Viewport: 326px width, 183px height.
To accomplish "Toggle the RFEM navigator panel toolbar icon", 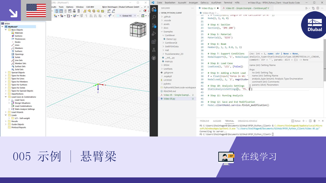I will 57,11.
